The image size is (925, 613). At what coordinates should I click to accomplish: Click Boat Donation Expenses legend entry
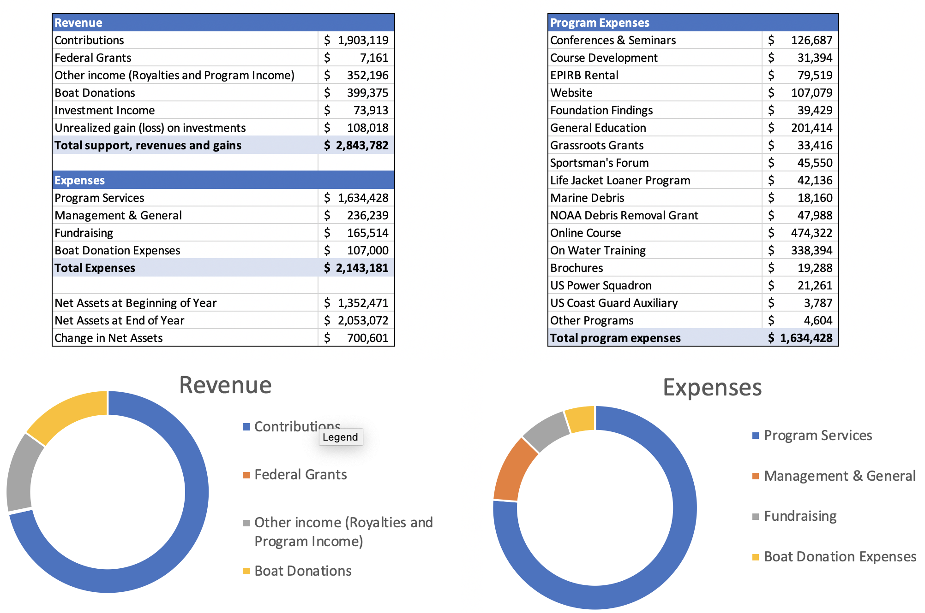click(835, 557)
